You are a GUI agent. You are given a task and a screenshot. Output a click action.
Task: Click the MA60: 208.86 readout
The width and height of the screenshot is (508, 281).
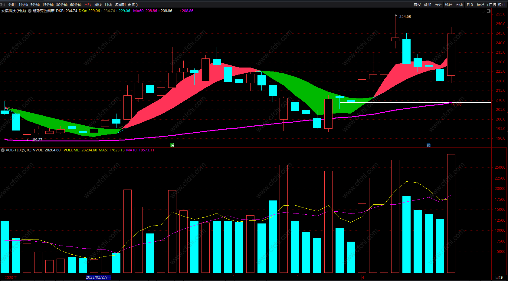(x=145, y=11)
